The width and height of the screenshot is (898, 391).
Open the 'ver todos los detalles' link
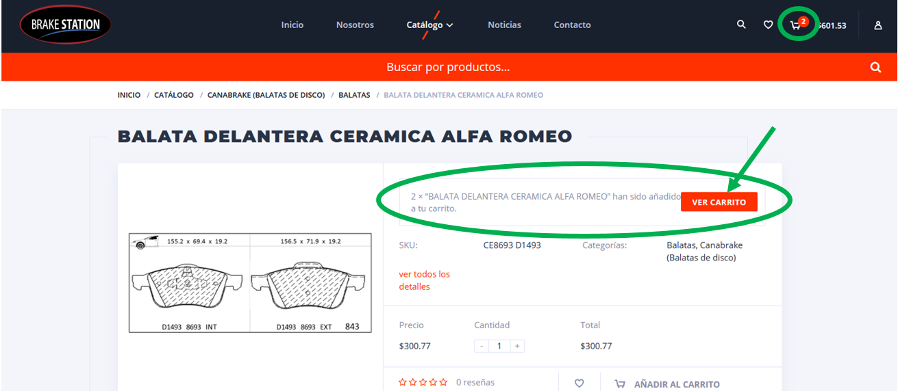click(x=425, y=280)
